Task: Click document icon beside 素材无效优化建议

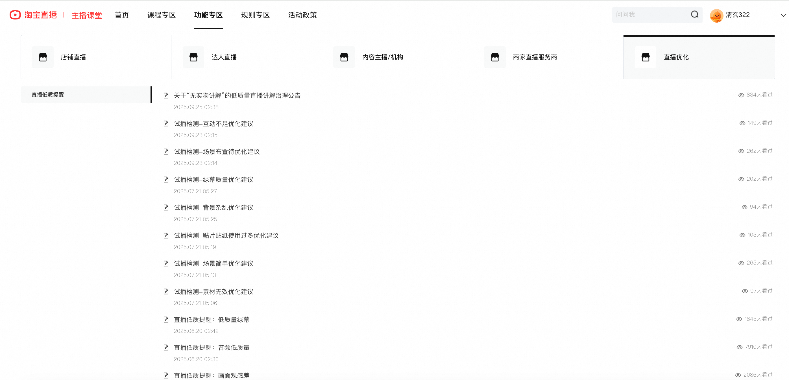Action: [166, 292]
